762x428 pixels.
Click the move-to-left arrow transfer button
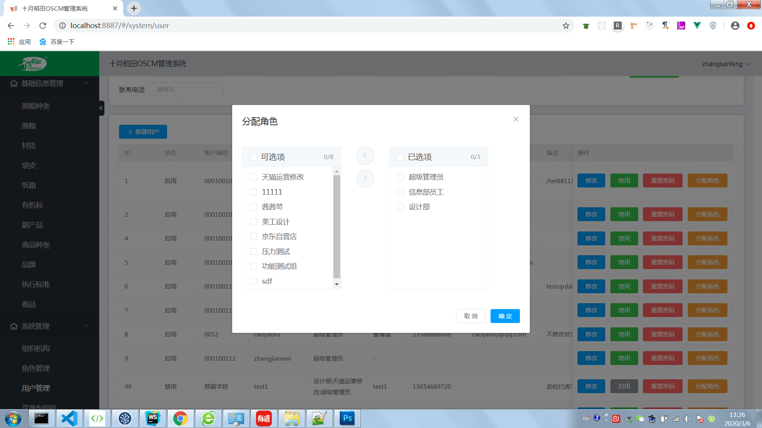tap(365, 155)
